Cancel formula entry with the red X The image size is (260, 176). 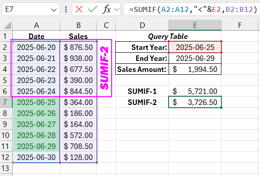click(x=79, y=9)
